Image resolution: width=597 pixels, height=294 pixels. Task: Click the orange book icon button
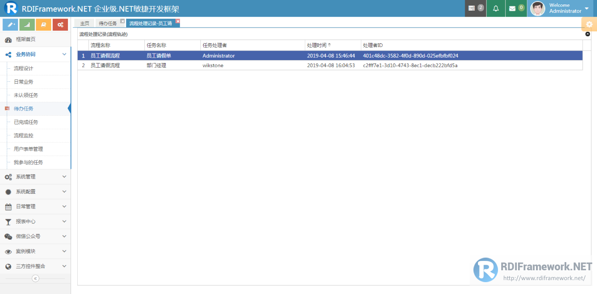(43, 25)
